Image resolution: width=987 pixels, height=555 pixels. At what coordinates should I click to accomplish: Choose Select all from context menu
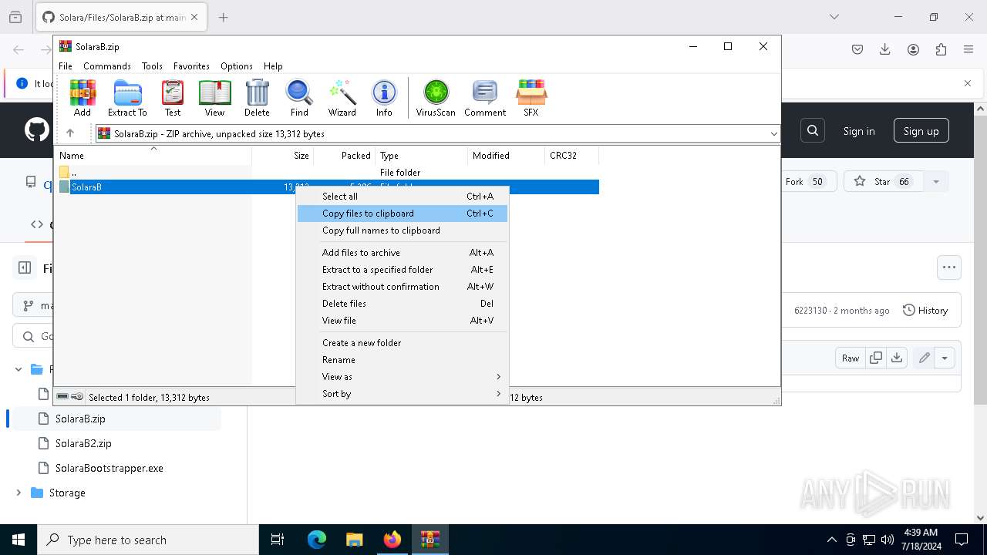(x=403, y=197)
